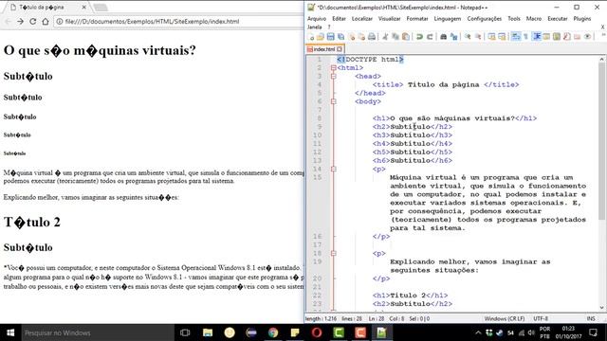Open Find with the binoculars icon
The image size is (607, 341).
pyautogui.click(x=443, y=37)
